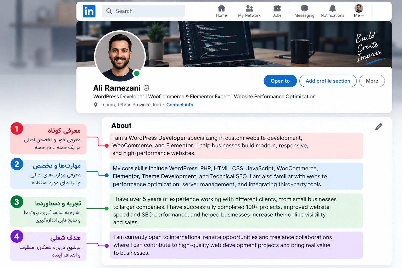The width and height of the screenshot is (402, 268).
Task: Click the verification shield beside Ali Ramezani
Action: [147, 88]
